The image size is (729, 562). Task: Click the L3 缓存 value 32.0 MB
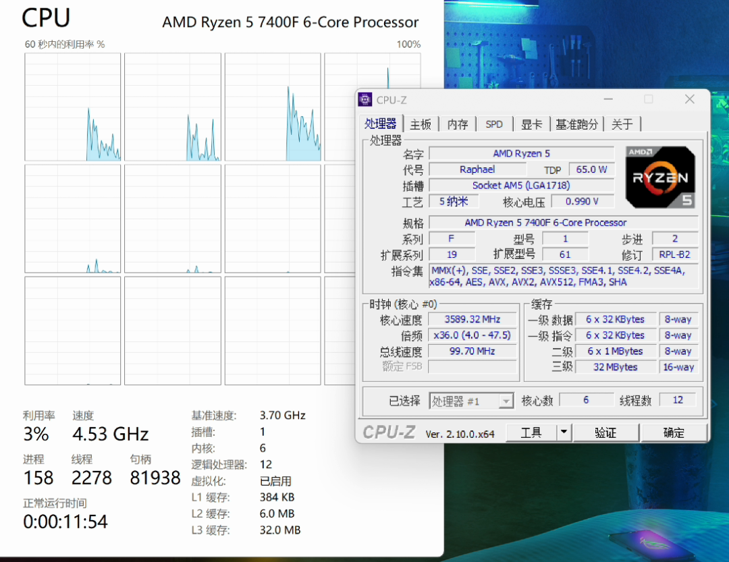pos(280,530)
